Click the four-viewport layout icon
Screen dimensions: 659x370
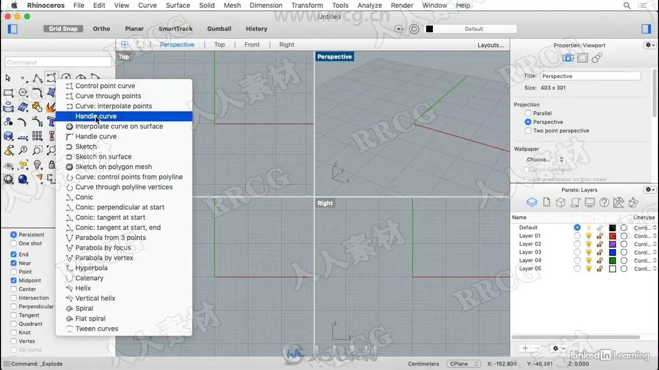point(125,45)
